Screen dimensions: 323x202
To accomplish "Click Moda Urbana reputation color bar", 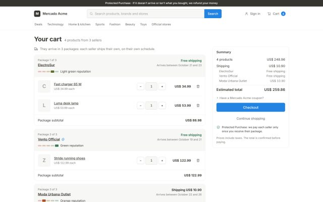I will pos(48,200).
